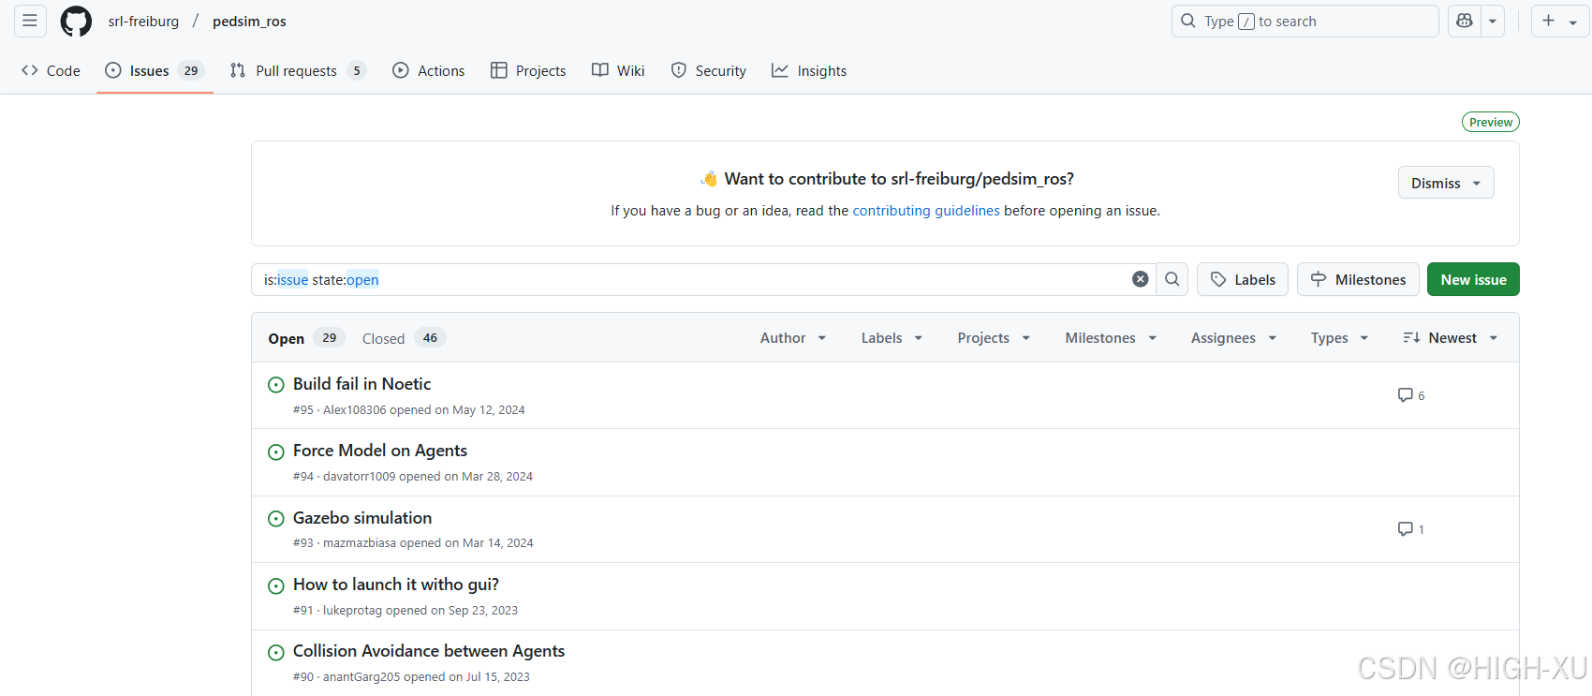
Task: Click the 'state:open' token in the filter
Action: tap(346, 280)
